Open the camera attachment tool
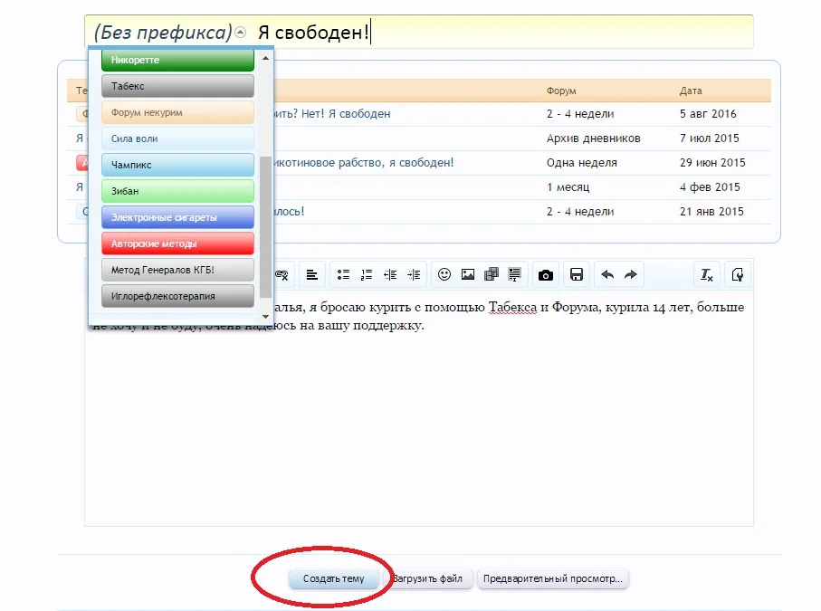The image size is (821, 611). tap(545, 274)
